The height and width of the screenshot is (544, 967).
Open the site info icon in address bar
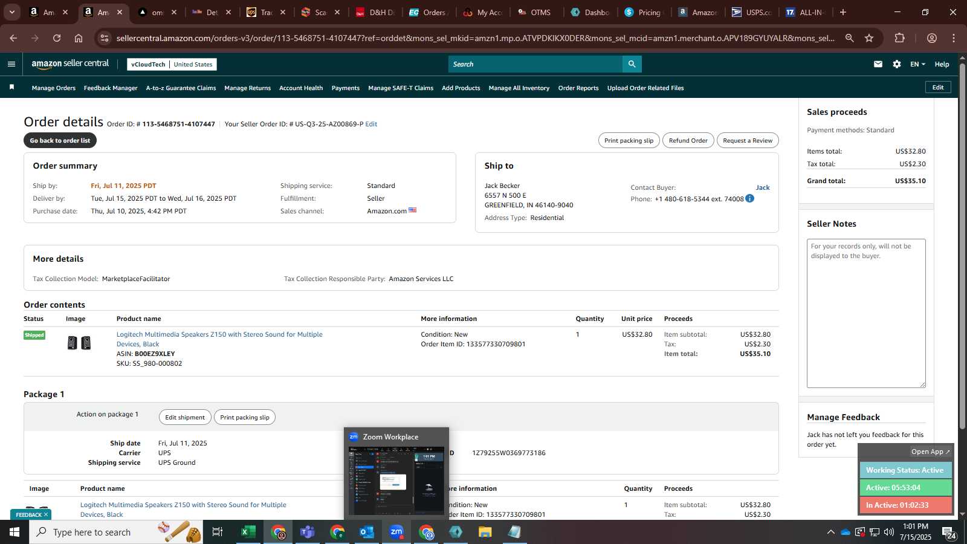tap(105, 38)
